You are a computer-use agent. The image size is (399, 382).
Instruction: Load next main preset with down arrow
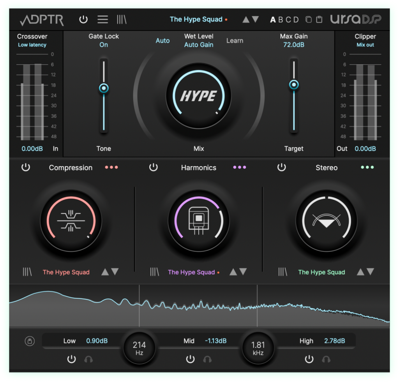point(255,19)
